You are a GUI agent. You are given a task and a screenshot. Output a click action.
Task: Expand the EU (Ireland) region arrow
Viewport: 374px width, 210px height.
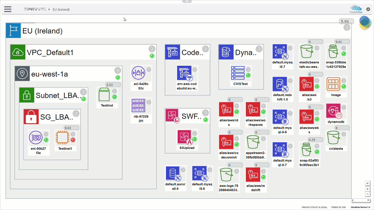point(347,28)
